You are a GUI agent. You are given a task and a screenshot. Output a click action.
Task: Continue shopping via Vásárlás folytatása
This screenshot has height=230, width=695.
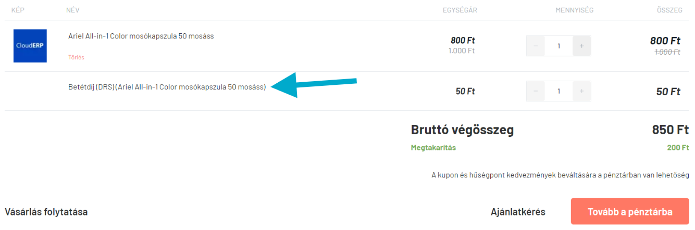pos(46,212)
